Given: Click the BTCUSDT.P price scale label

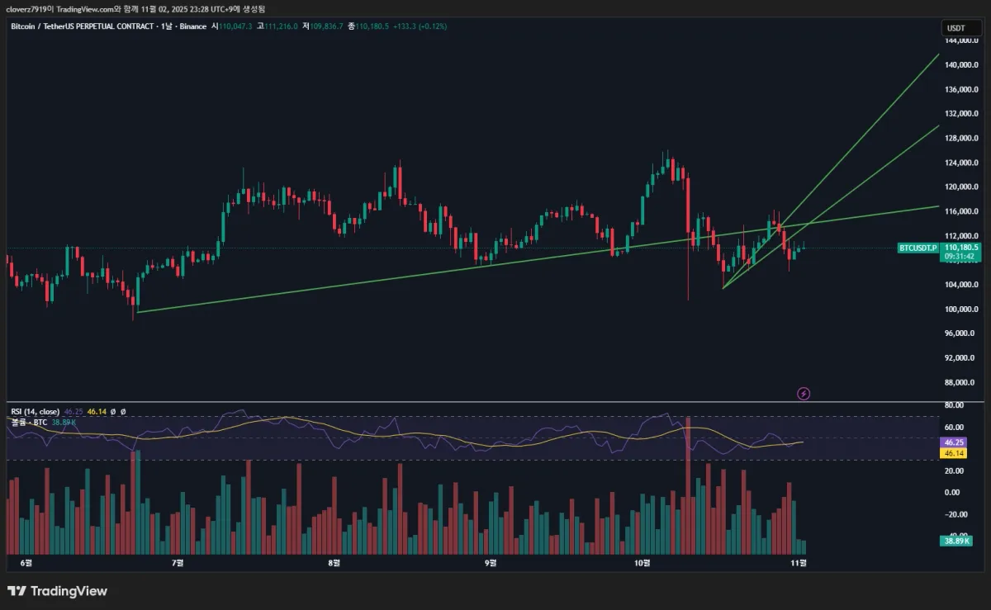Looking at the screenshot, I should pos(918,248).
